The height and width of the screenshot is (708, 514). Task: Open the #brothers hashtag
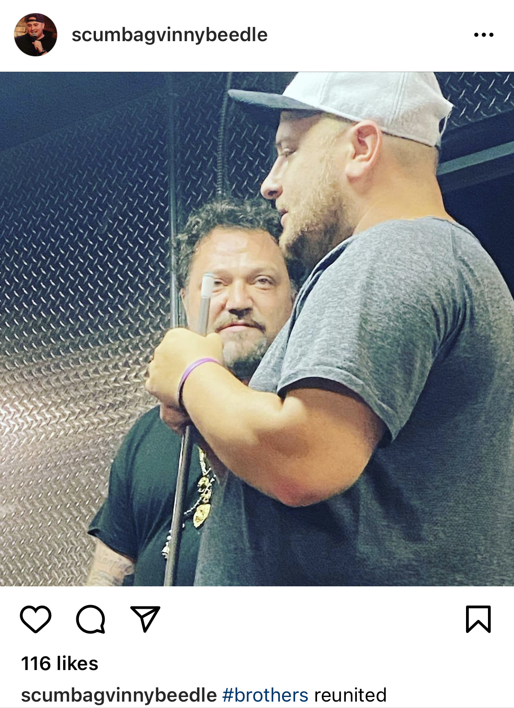pyautogui.click(x=265, y=695)
